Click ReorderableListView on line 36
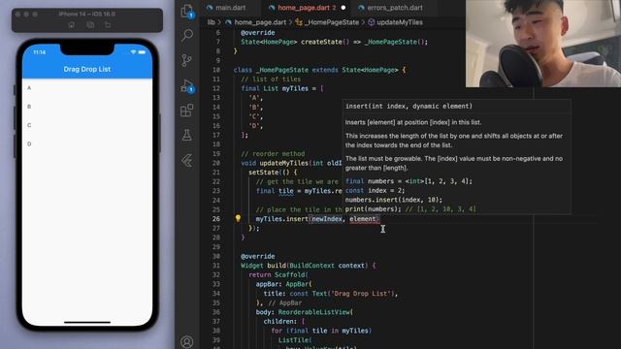This screenshot has width=621, height=349. (x=314, y=312)
